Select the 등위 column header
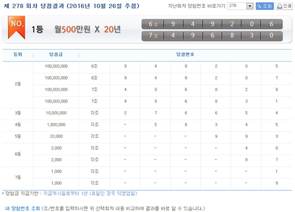The height and width of the screenshot is (212, 295). (18, 54)
